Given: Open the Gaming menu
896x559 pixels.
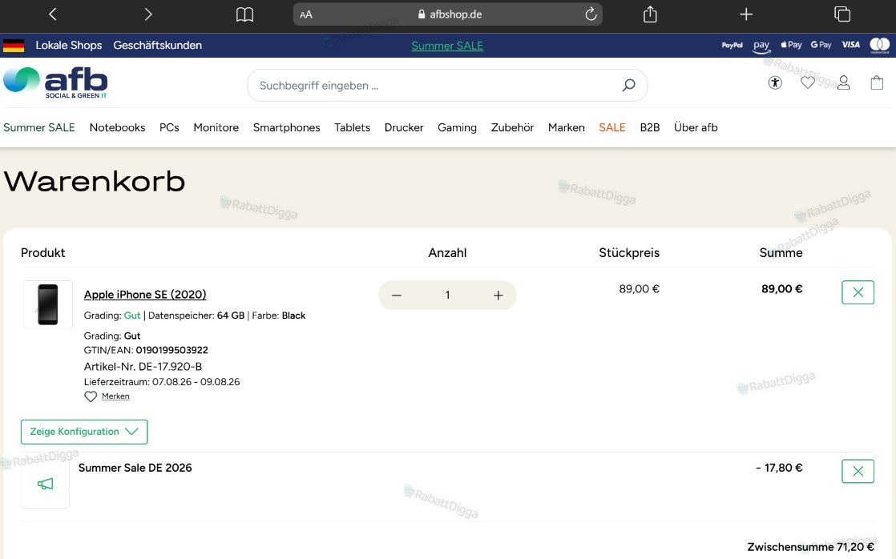Looking at the screenshot, I should point(457,127).
